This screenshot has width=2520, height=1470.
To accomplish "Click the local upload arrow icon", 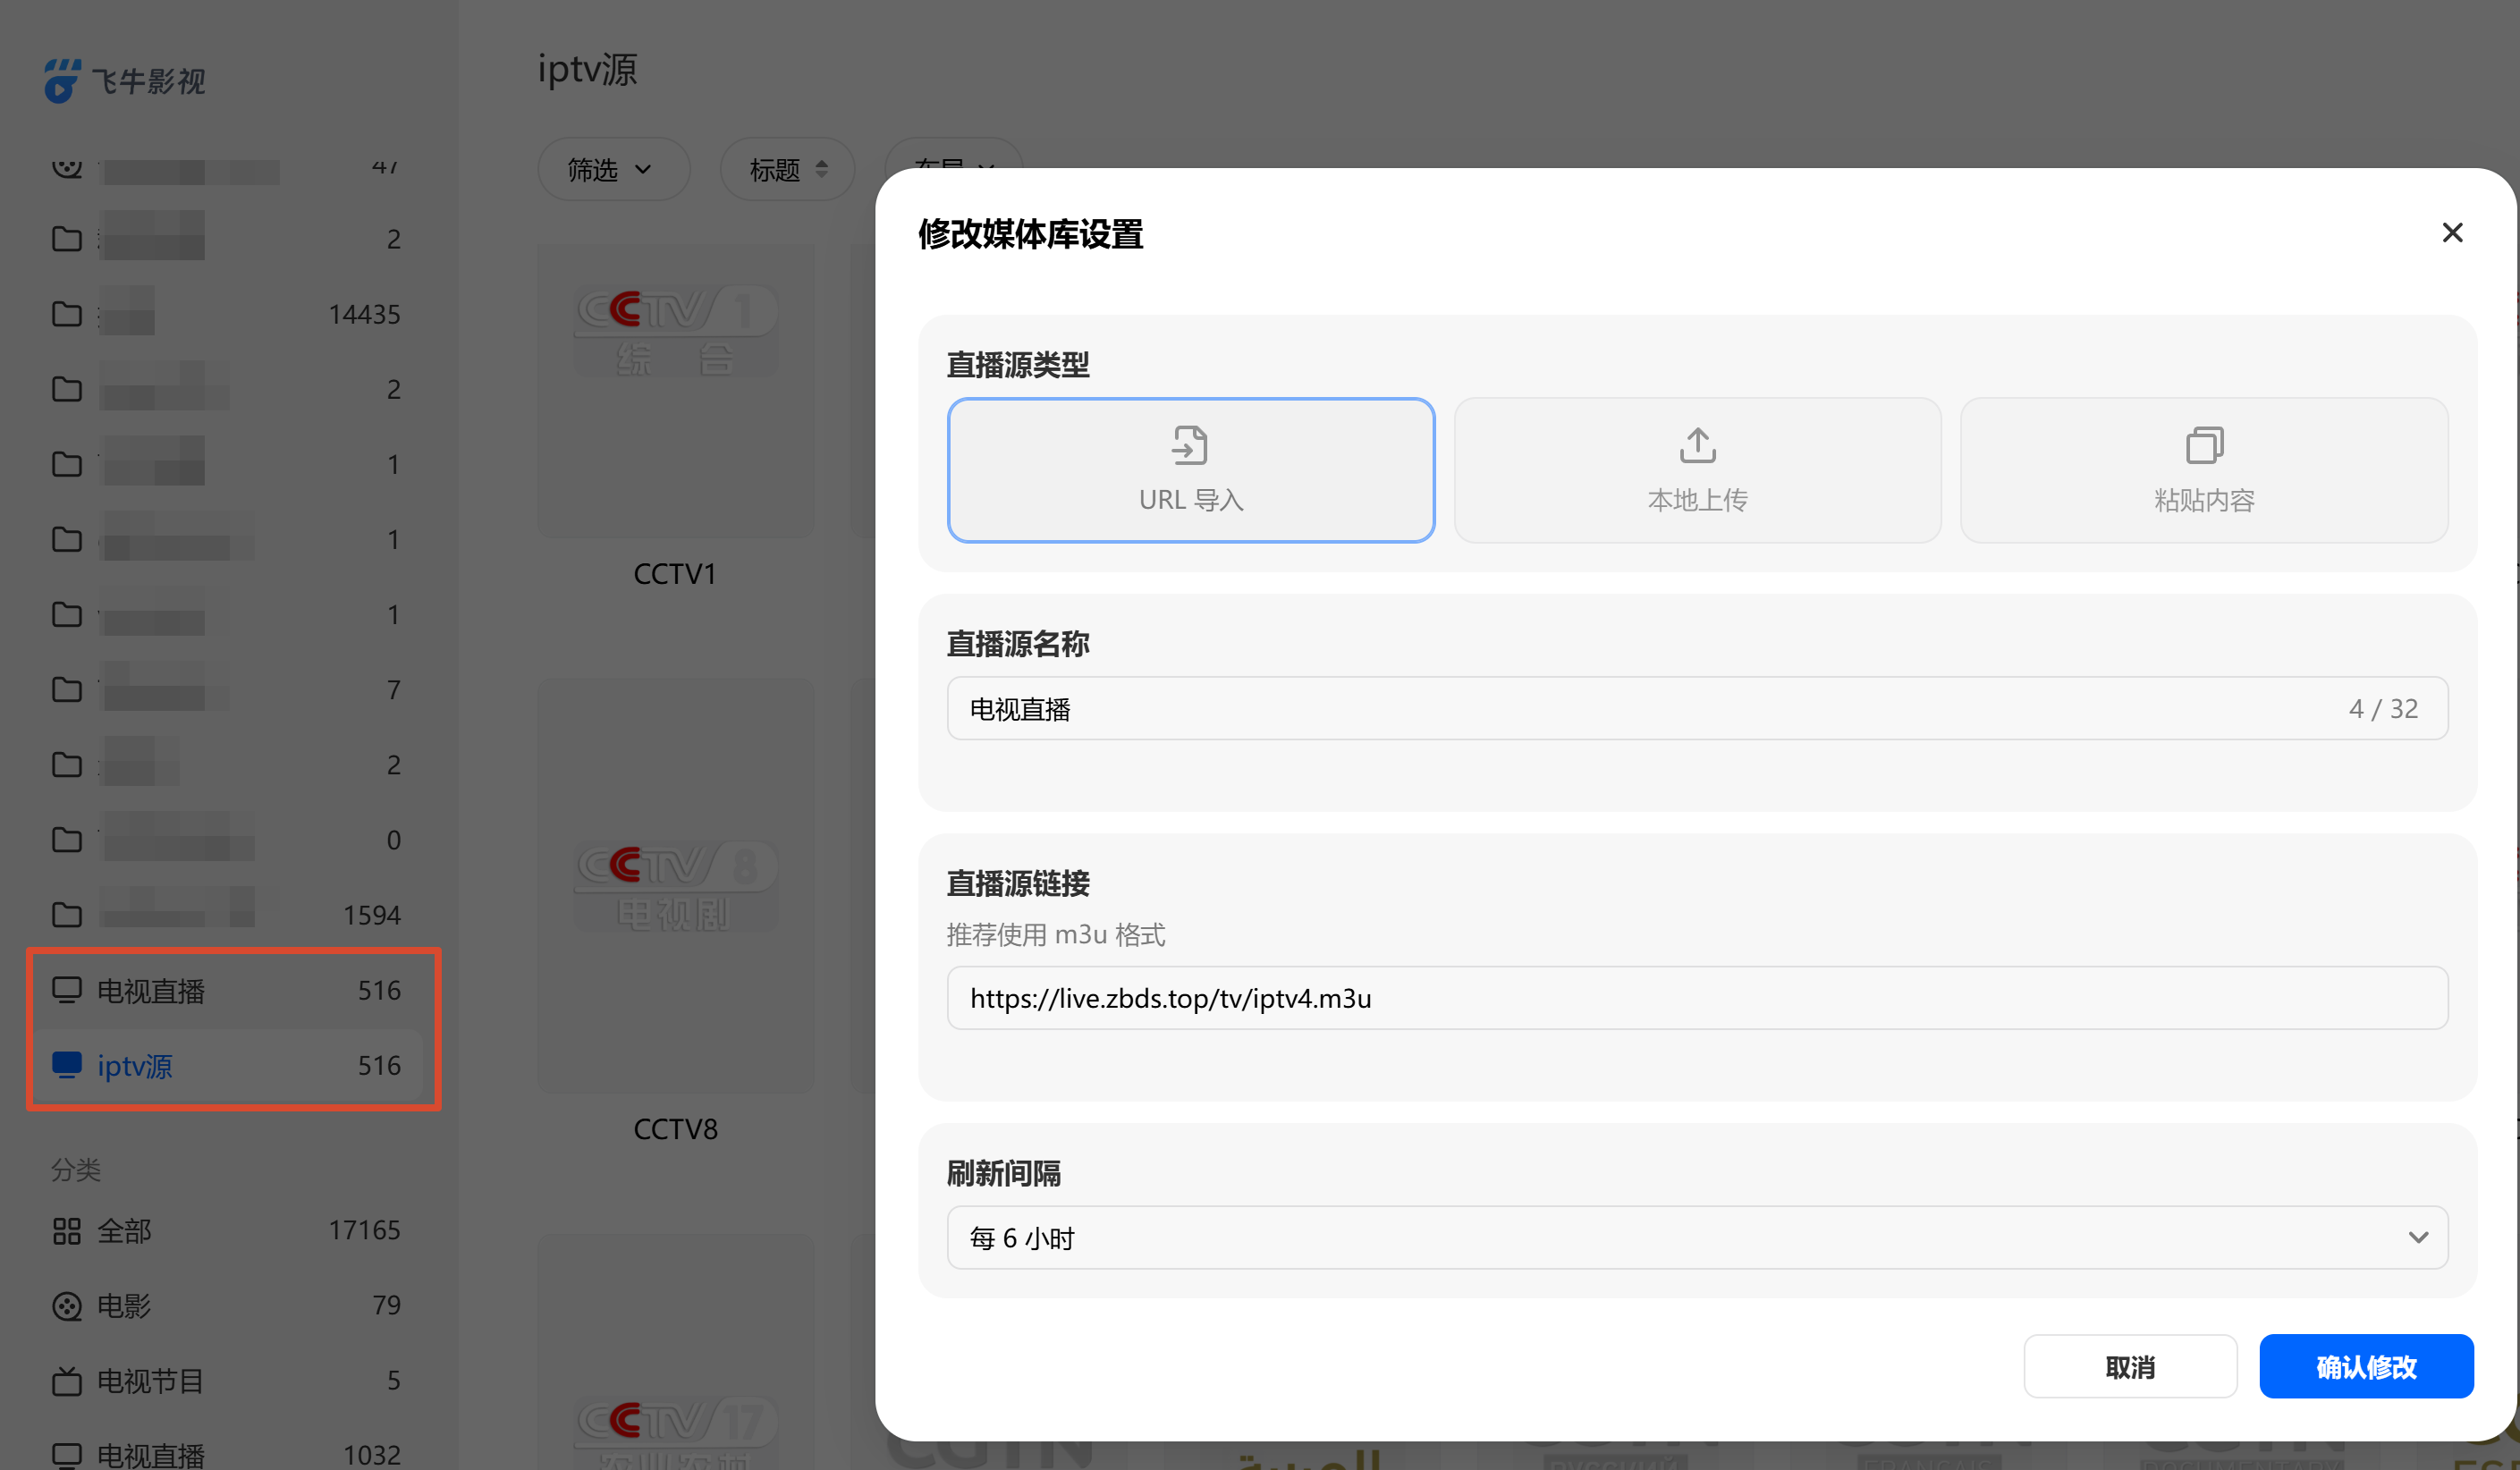I will pos(1697,445).
